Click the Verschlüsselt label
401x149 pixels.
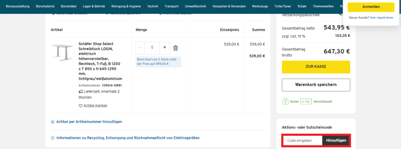(x=323, y=101)
